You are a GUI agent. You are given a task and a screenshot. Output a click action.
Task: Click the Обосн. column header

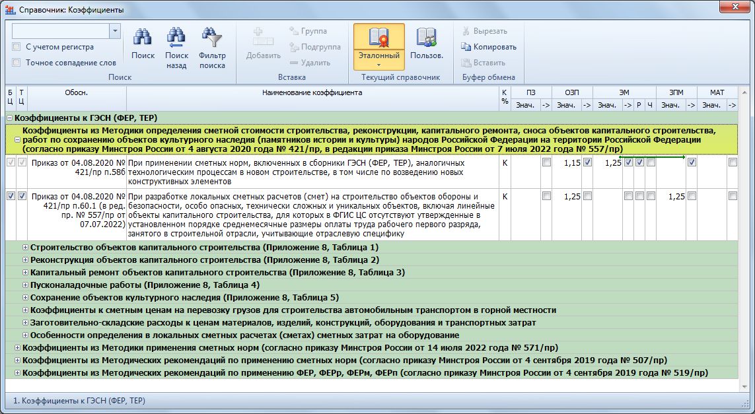[x=77, y=98]
